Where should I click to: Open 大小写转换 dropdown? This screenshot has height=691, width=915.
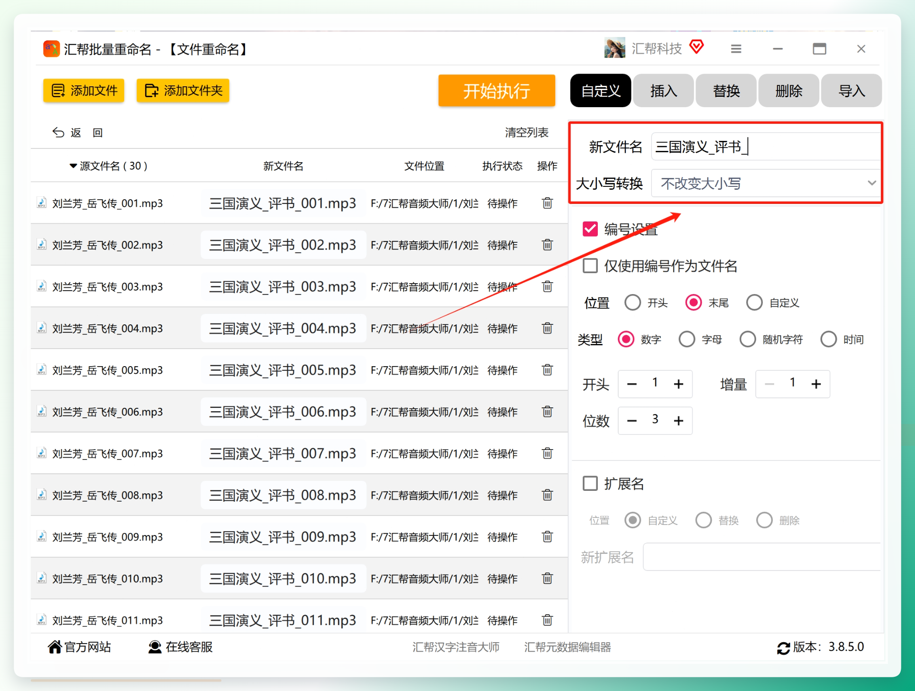[766, 183]
